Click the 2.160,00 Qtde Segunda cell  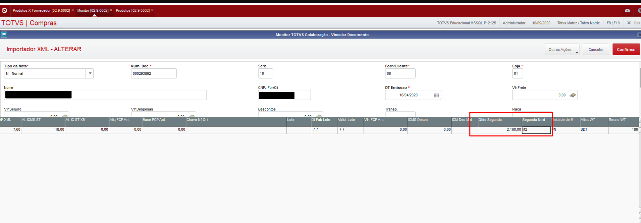[x=500, y=130]
